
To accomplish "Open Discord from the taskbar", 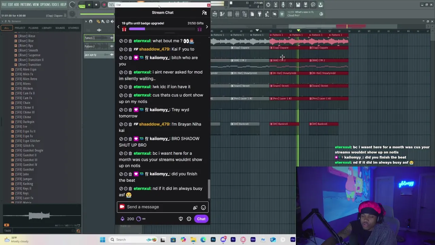I will click(x=223, y=240).
